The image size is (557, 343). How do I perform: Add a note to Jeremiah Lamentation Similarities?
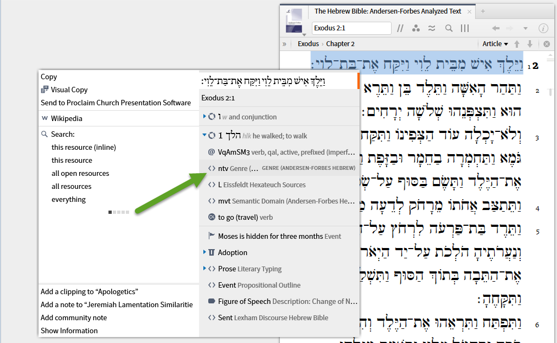(x=117, y=305)
